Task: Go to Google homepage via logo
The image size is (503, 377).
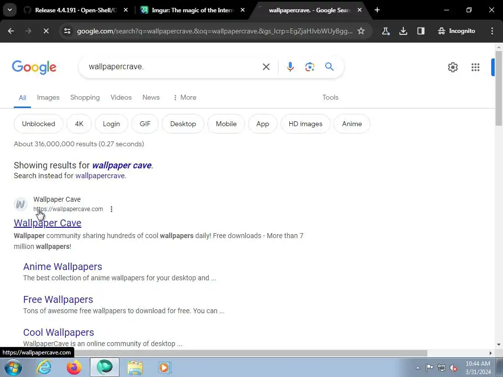Action: (x=34, y=67)
